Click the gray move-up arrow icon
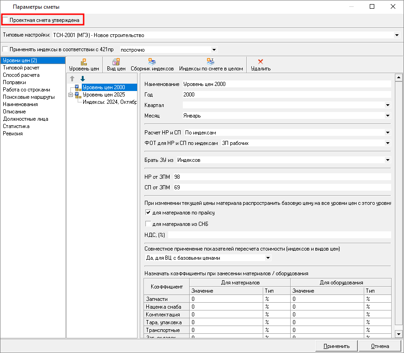This screenshot has height=353, width=404. (72, 79)
